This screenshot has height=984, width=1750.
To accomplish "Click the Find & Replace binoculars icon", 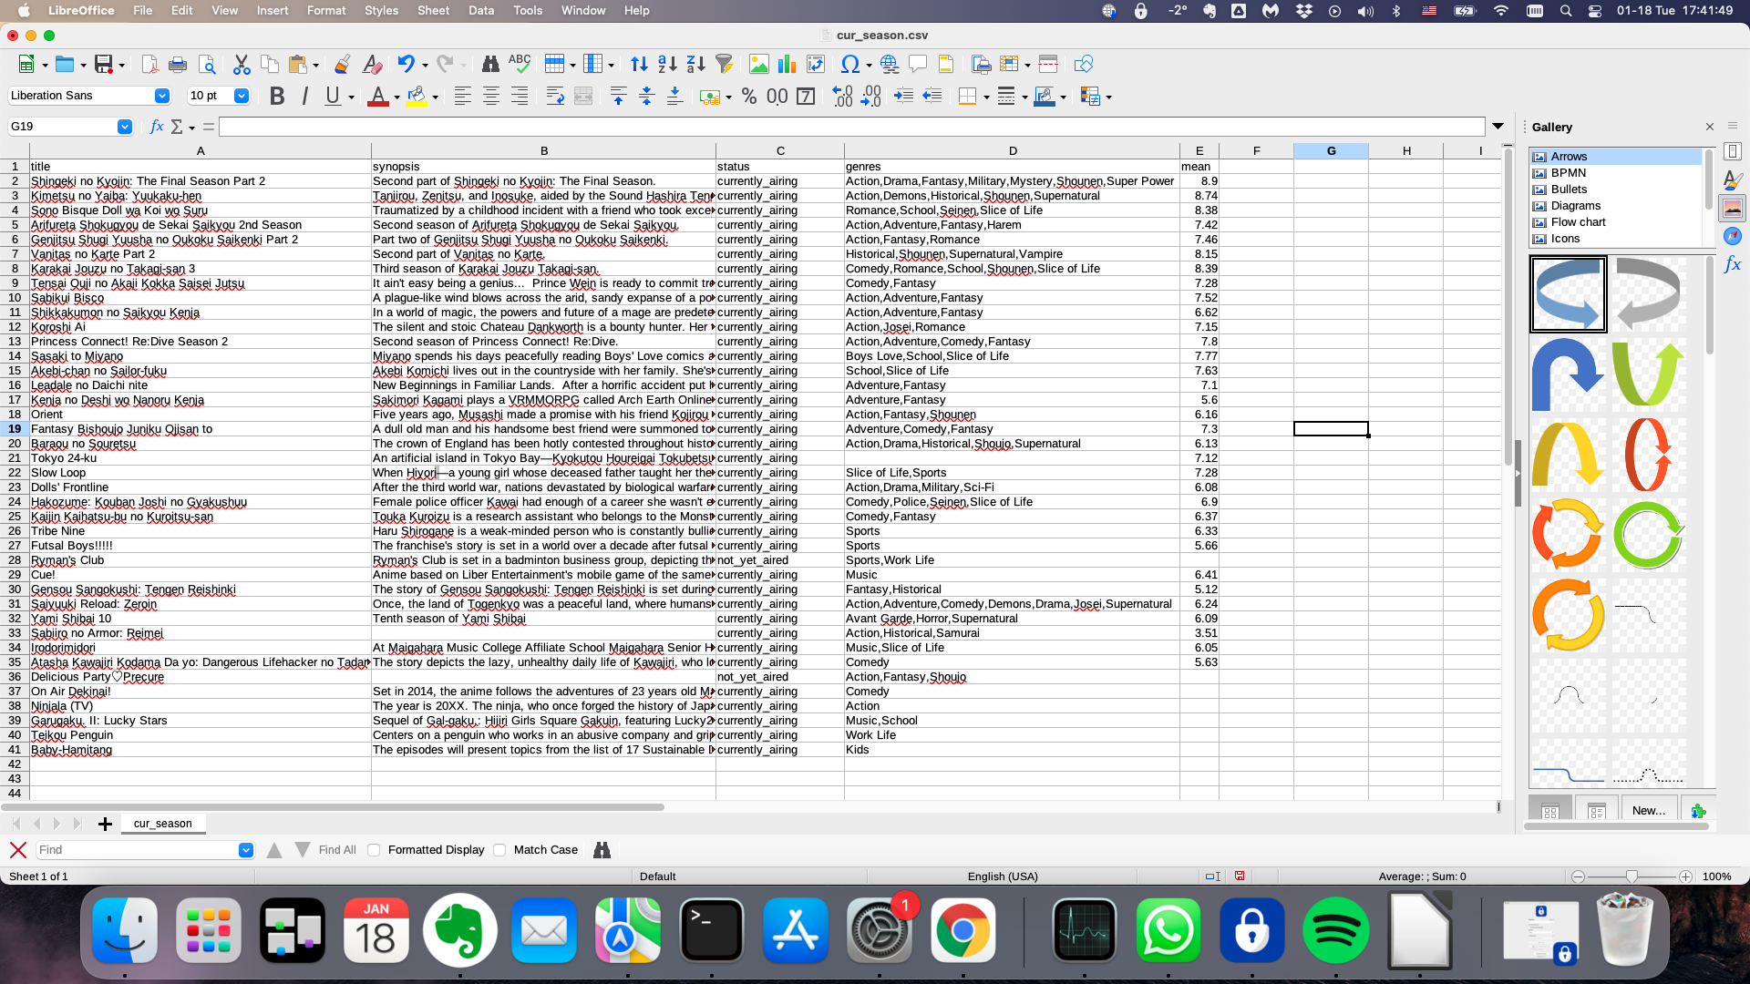I will pyautogui.click(x=490, y=65).
